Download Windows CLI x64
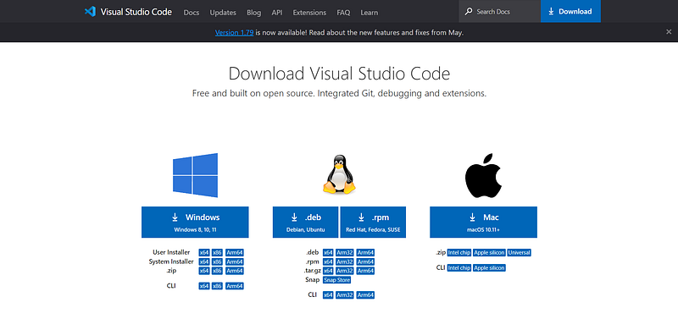The width and height of the screenshot is (678, 330). [204, 286]
